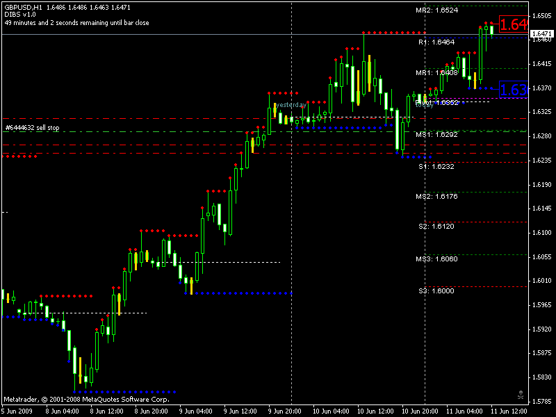Viewport: 556px width, 417px height.
Task: Click the R1: 1.6464 resistance label
Action: (438, 41)
